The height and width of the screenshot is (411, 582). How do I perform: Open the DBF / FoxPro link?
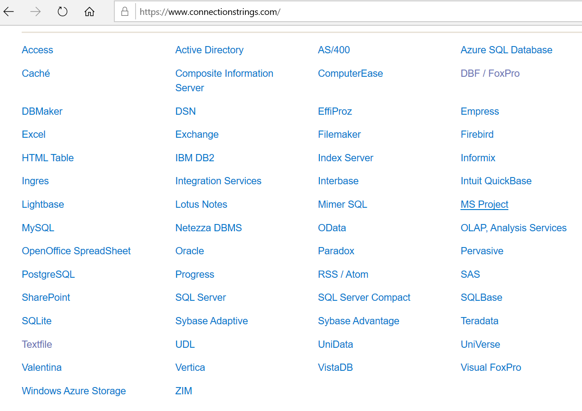[x=490, y=74]
